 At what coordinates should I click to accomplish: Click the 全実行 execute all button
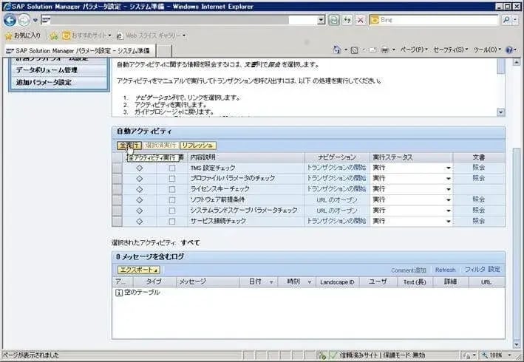point(128,146)
